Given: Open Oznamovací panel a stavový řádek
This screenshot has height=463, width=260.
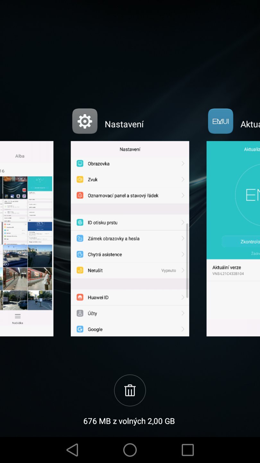Looking at the screenshot, I should (123, 195).
